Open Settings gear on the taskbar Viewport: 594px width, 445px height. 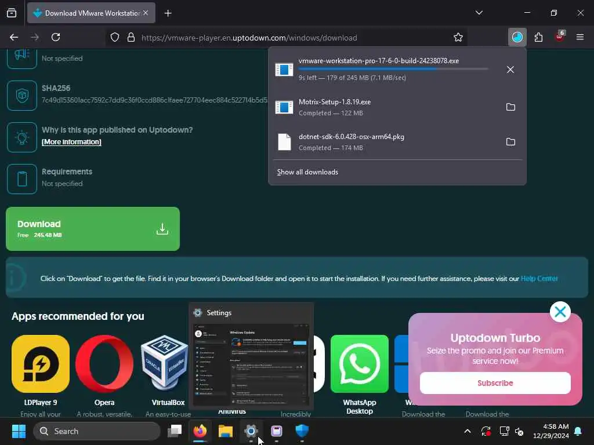[x=251, y=431]
